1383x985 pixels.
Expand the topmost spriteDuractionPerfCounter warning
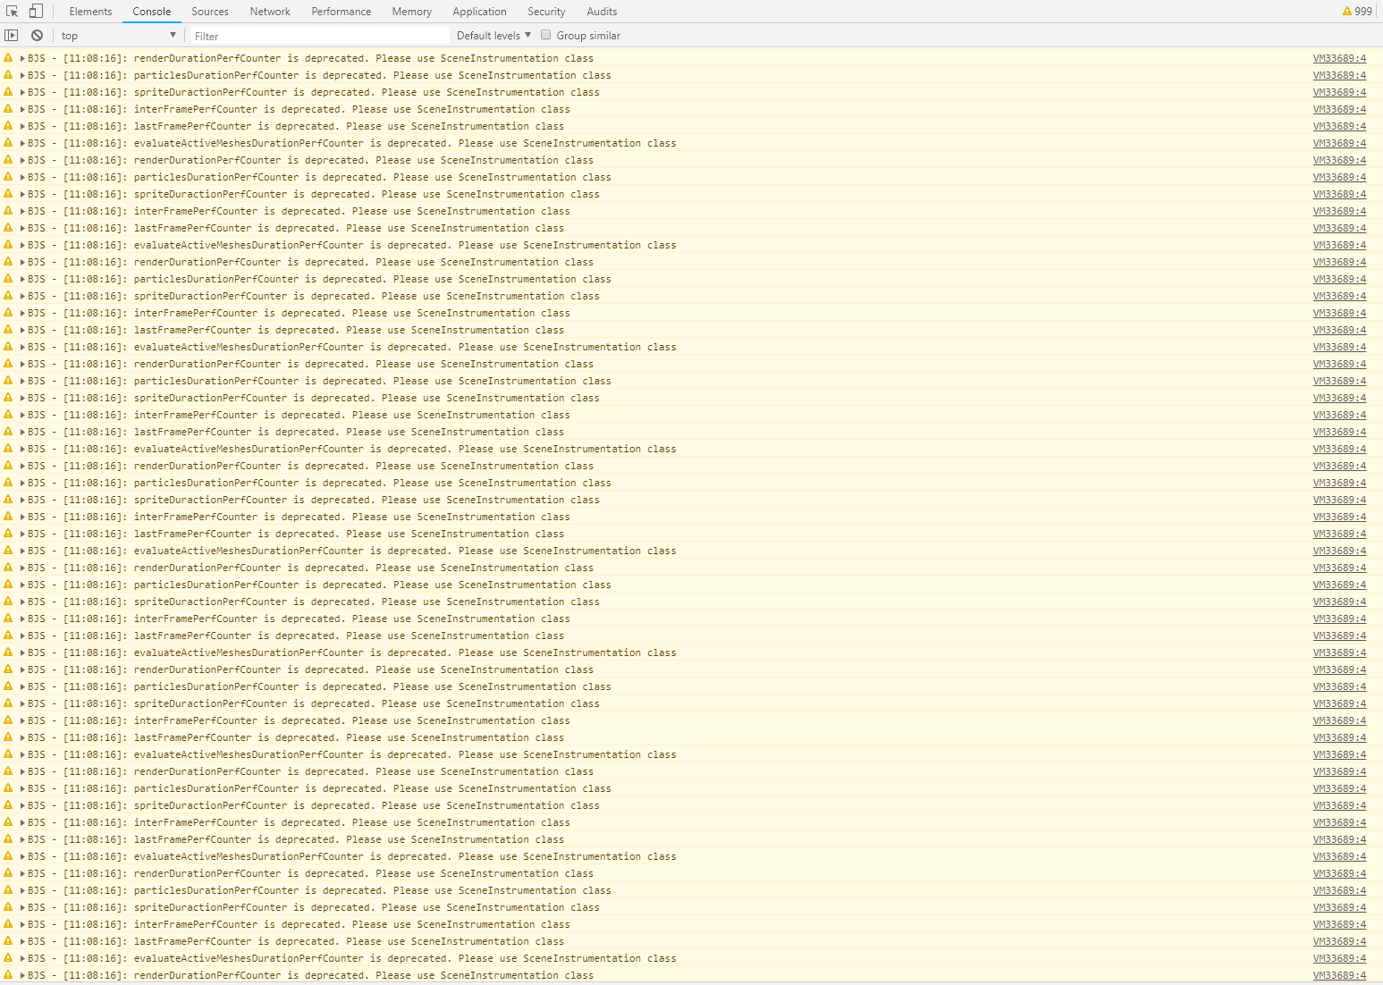pyautogui.click(x=22, y=92)
